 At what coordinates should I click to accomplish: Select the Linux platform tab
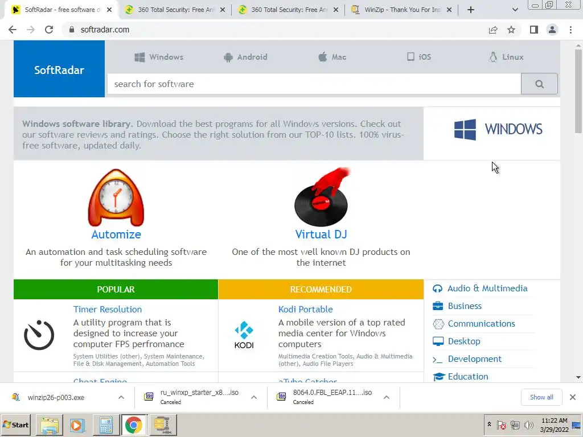tap(506, 57)
